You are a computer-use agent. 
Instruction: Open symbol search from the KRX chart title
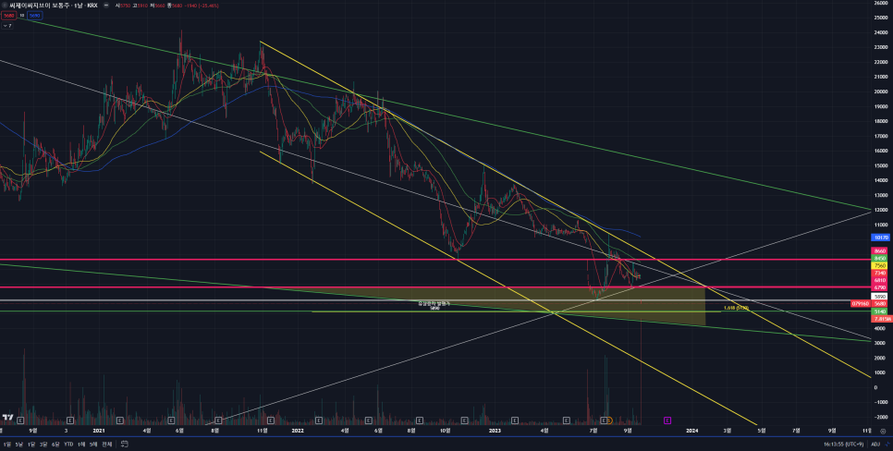coord(53,6)
